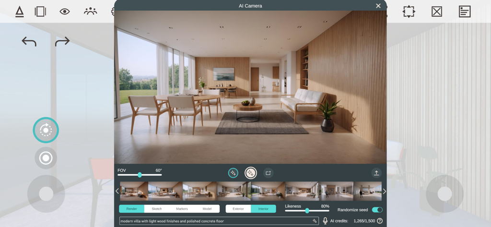Switch to the Model mode tab
The width and height of the screenshot is (491, 227).
(207, 209)
